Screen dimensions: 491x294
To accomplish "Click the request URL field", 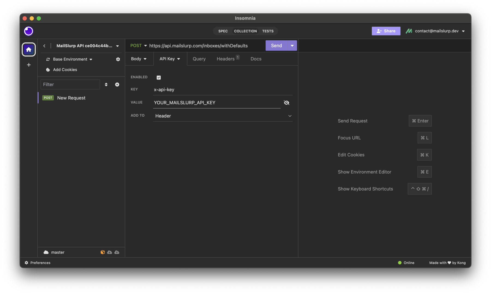I will click(x=206, y=46).
